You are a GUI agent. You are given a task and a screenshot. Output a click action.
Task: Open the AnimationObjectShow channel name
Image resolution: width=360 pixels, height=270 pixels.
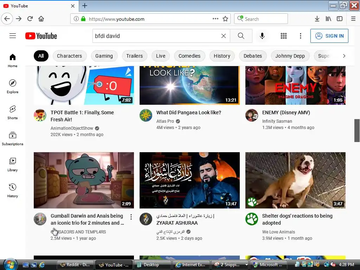pos(72,128)
